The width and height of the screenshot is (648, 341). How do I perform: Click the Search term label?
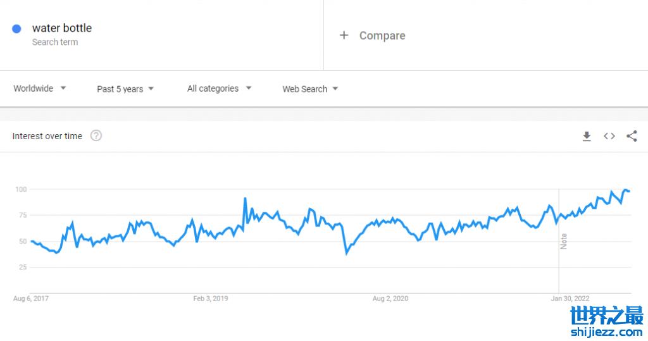pyautogui.click(x=55, y=42)
